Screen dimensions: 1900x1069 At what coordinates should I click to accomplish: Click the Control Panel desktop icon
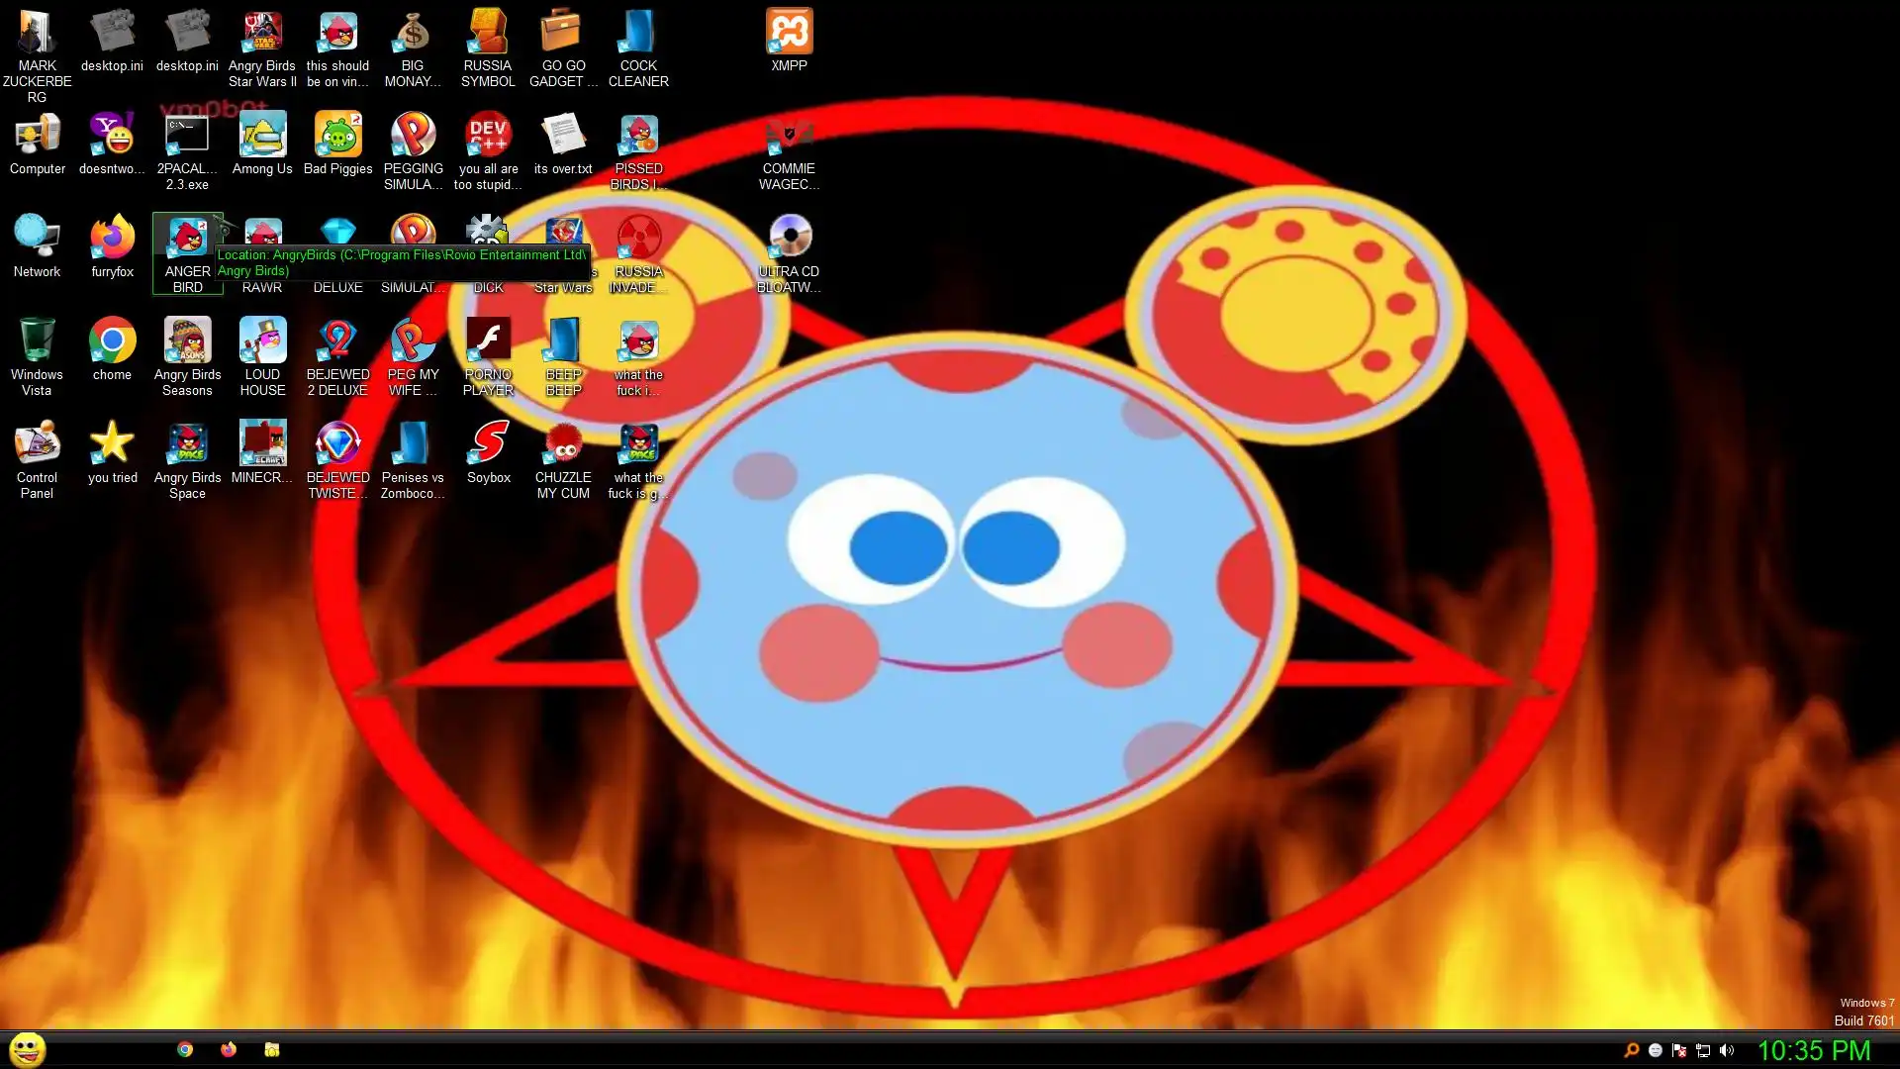(x=37, y=445)
